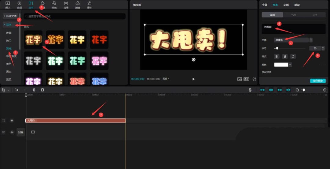This screenshot has width=330, height=169.
Task: Click the filmstrip icon beside 封面
Action: 33,132
